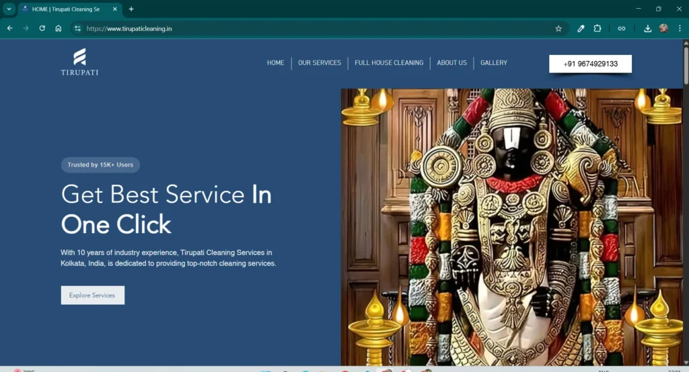Click the Trusted by 15K+ Users badge
689x372 pixels.
[x=100, y=165]
